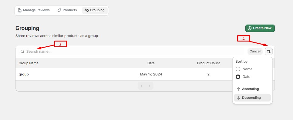Click the plus icon in Create New
293x120 pixels.
tap(249, 28)
